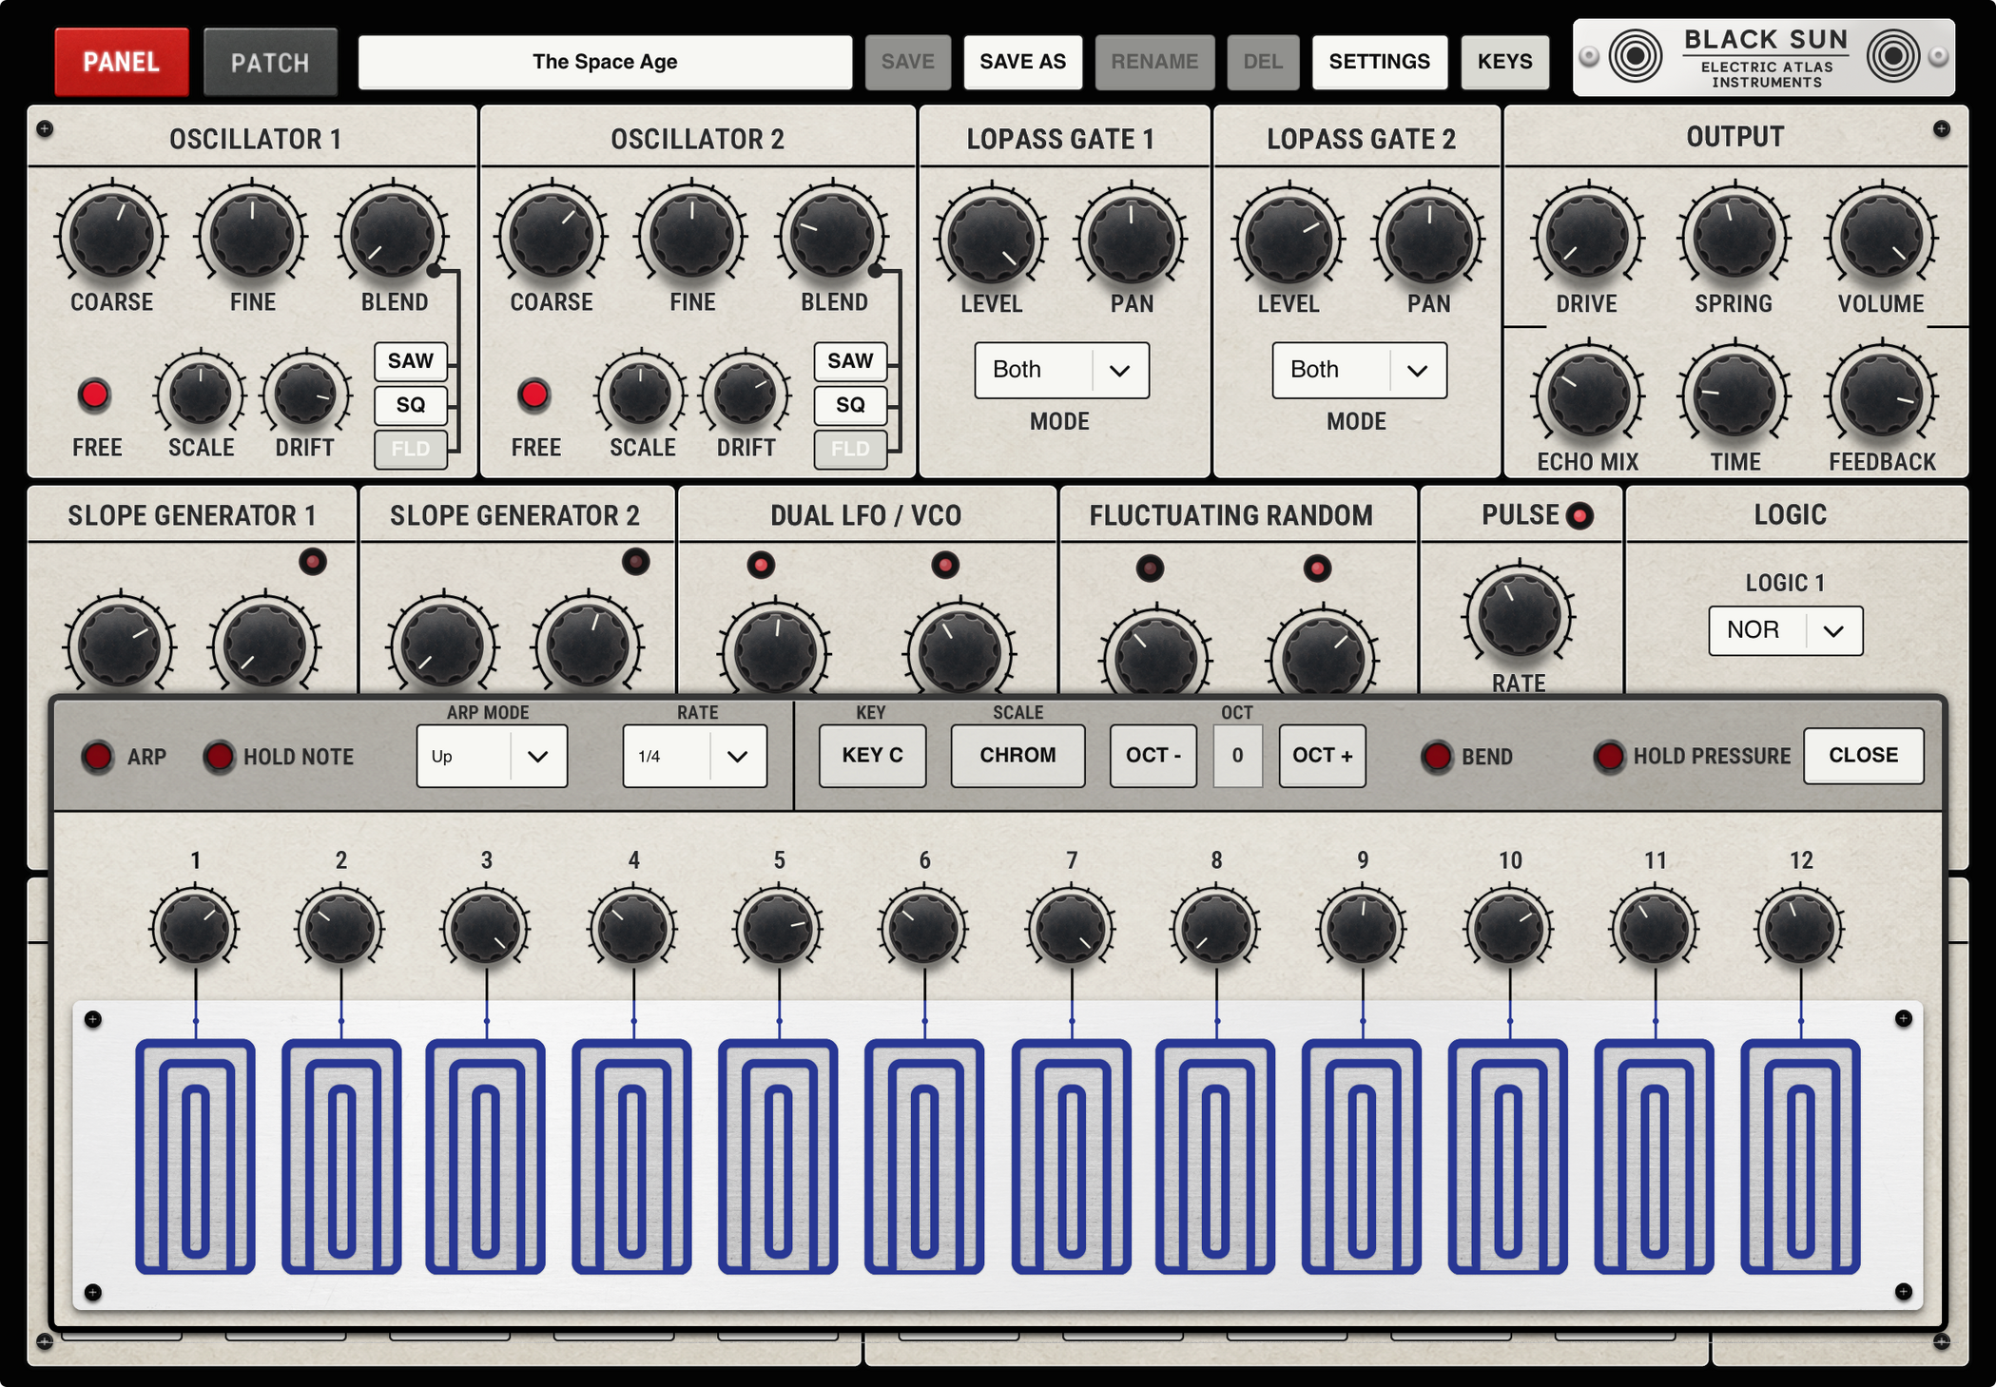Enable HOLD NOTE toggle

[x=219, y=757]
